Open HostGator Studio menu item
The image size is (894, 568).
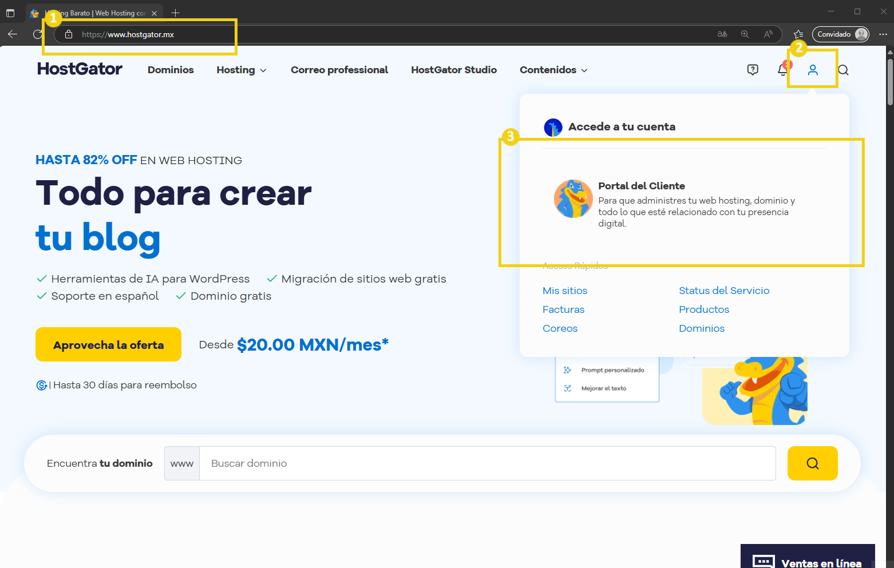click(454, 70)
